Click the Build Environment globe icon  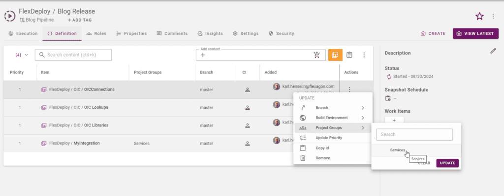coord(303,118)
